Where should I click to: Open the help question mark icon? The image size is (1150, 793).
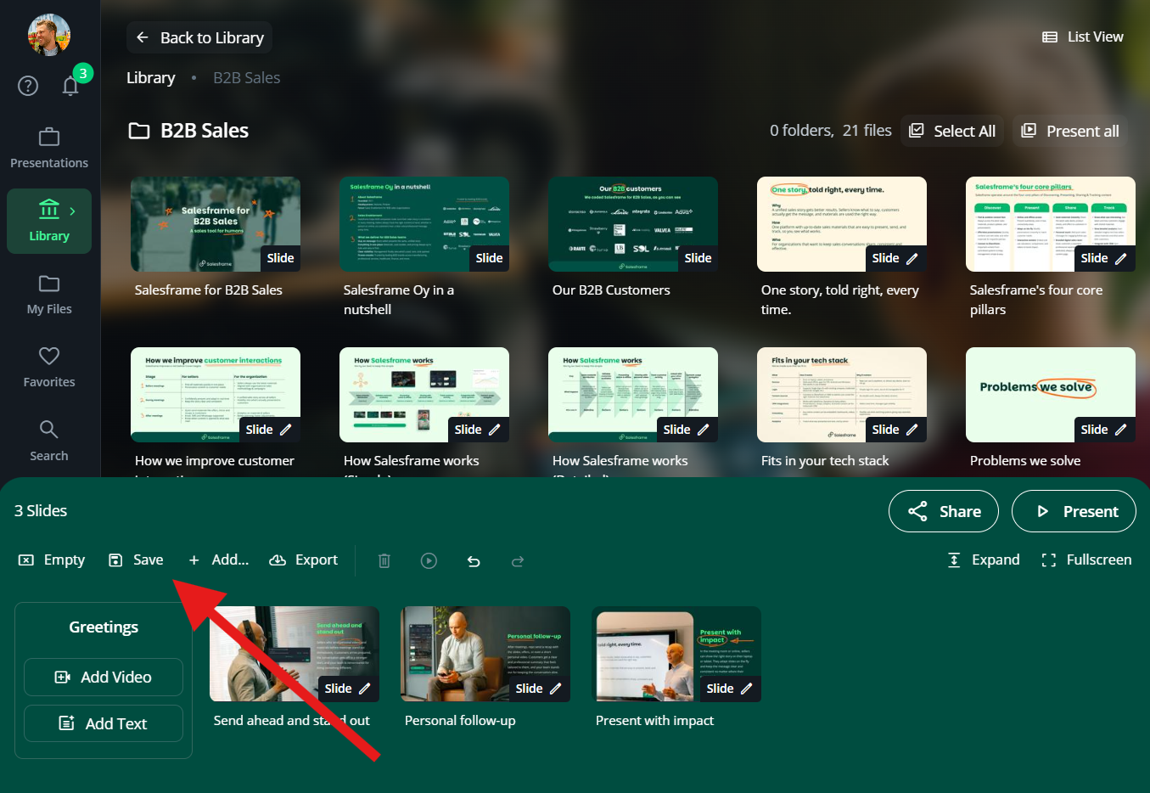(x=28, y=86)
